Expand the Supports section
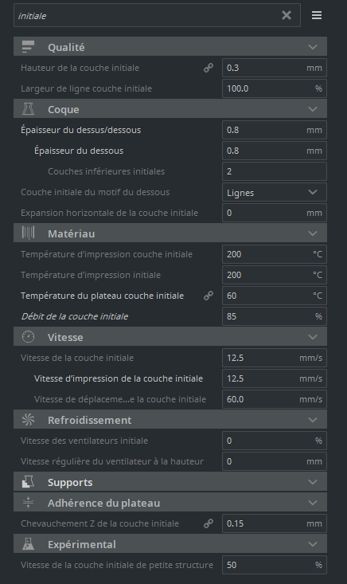Screen dimensions: 347x584 (x=170, y=482)
